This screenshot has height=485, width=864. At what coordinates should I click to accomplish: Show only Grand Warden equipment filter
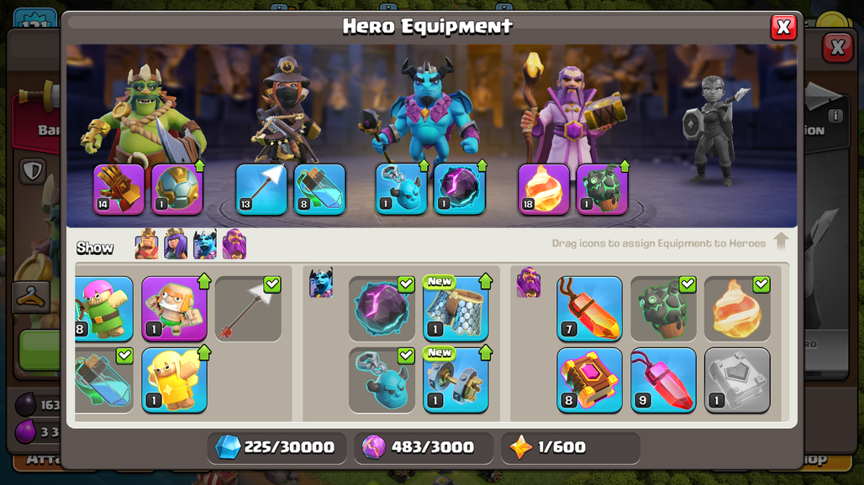coord(234,243)
